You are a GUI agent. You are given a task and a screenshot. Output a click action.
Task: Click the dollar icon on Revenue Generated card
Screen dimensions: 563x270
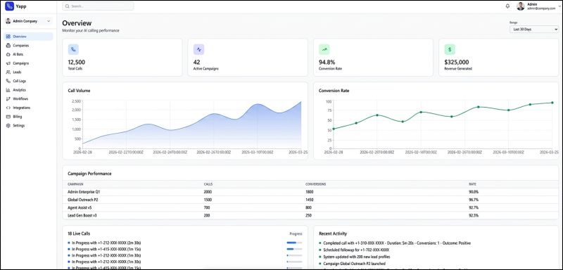(450, 49)
